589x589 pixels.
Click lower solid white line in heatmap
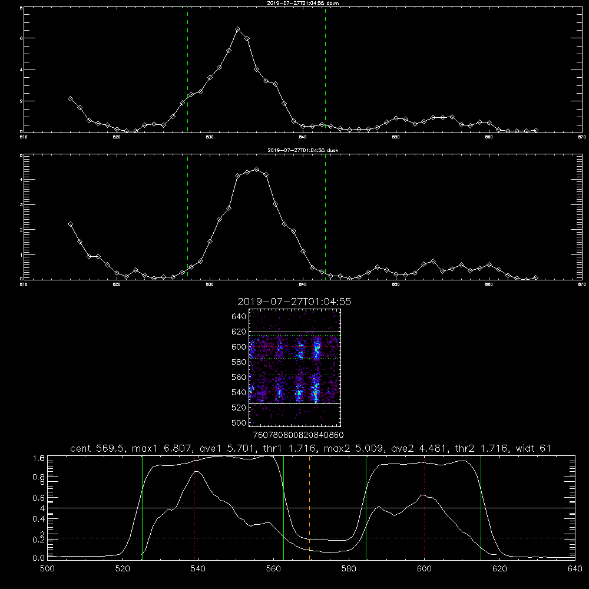point(295,403)
